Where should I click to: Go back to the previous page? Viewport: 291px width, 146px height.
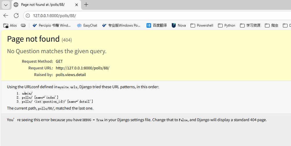point(6,16)
